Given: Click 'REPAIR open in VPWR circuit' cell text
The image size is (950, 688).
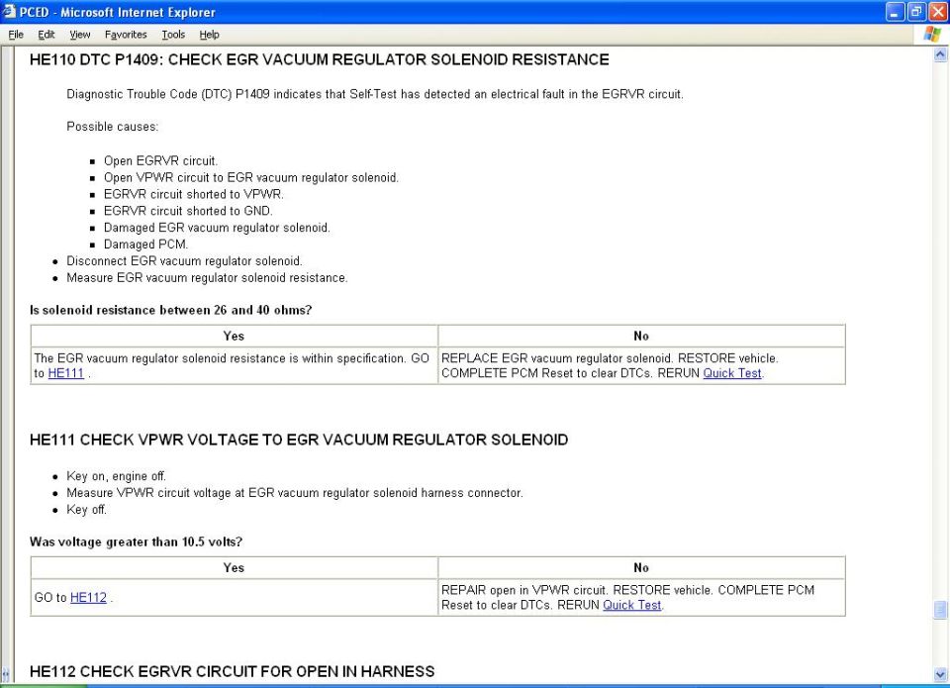Looking at the screenshot, I should click(x=627, y=597).
